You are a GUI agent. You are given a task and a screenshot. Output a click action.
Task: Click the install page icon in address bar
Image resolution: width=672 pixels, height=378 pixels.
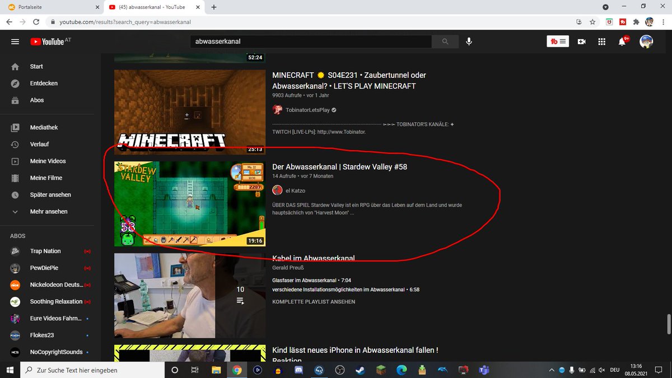[578, 22]
